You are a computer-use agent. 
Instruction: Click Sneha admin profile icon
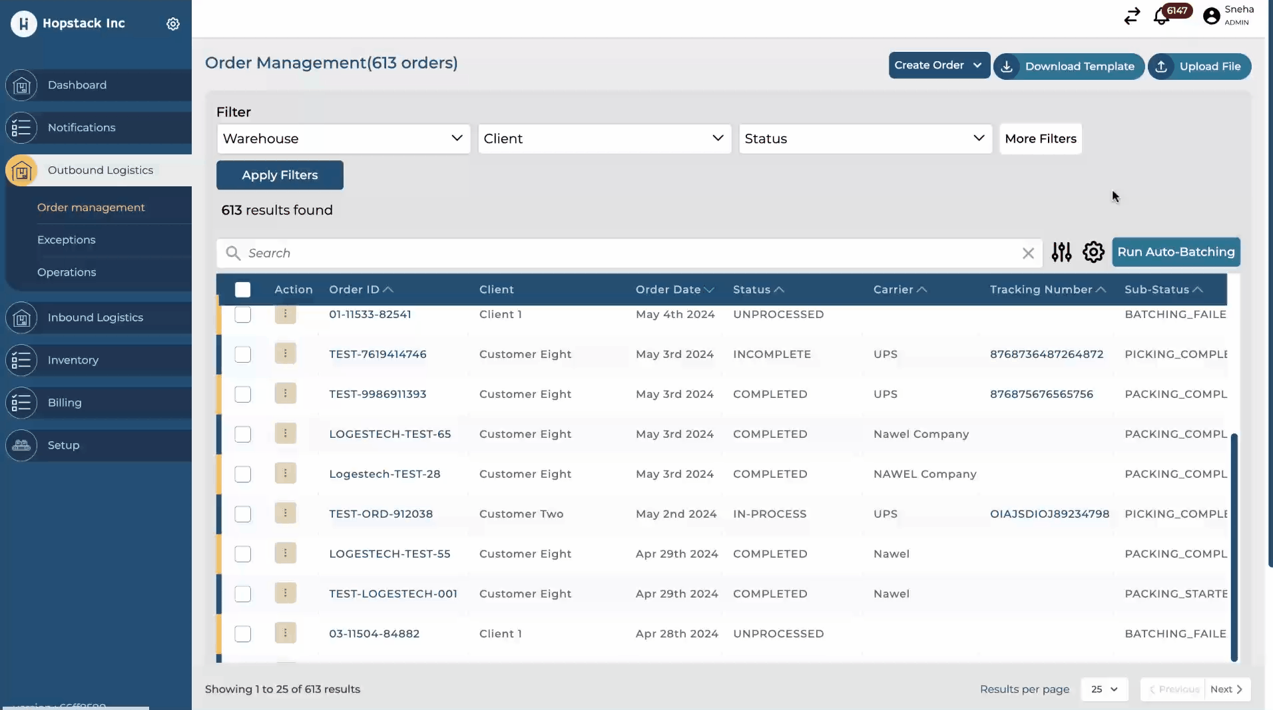(x=1212, y=16)
